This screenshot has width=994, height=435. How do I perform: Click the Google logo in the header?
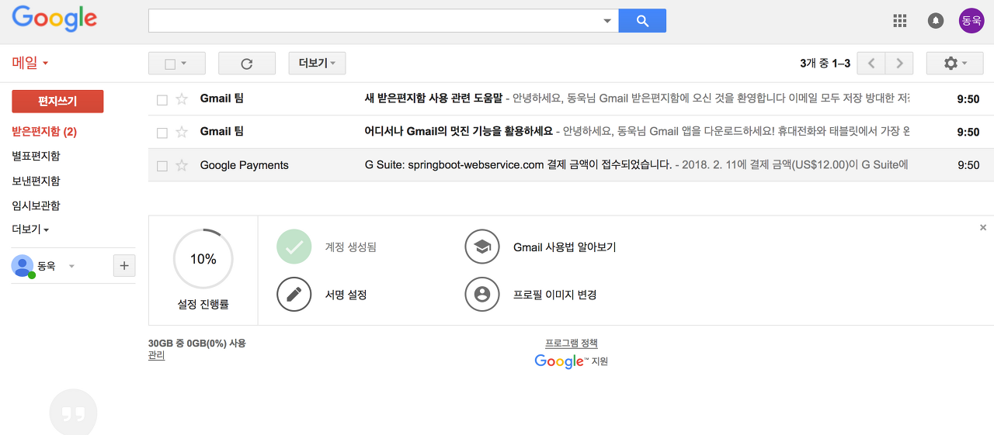pyautogui.click(x=54, y=19)
